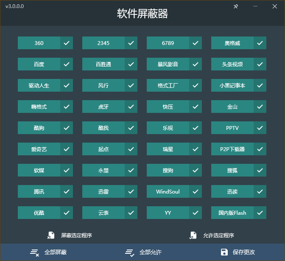Toggle the 腾讯 checkmark
Image resolution: width=285 pixels, height=261 pixels.
(x=67, y=191)
